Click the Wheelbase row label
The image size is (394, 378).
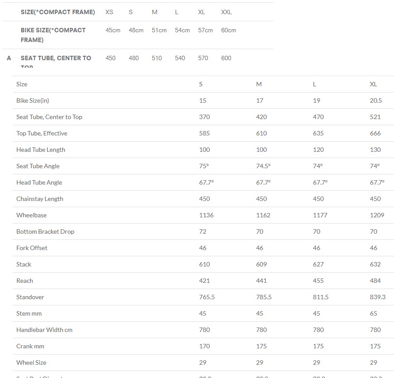(31, 215)
